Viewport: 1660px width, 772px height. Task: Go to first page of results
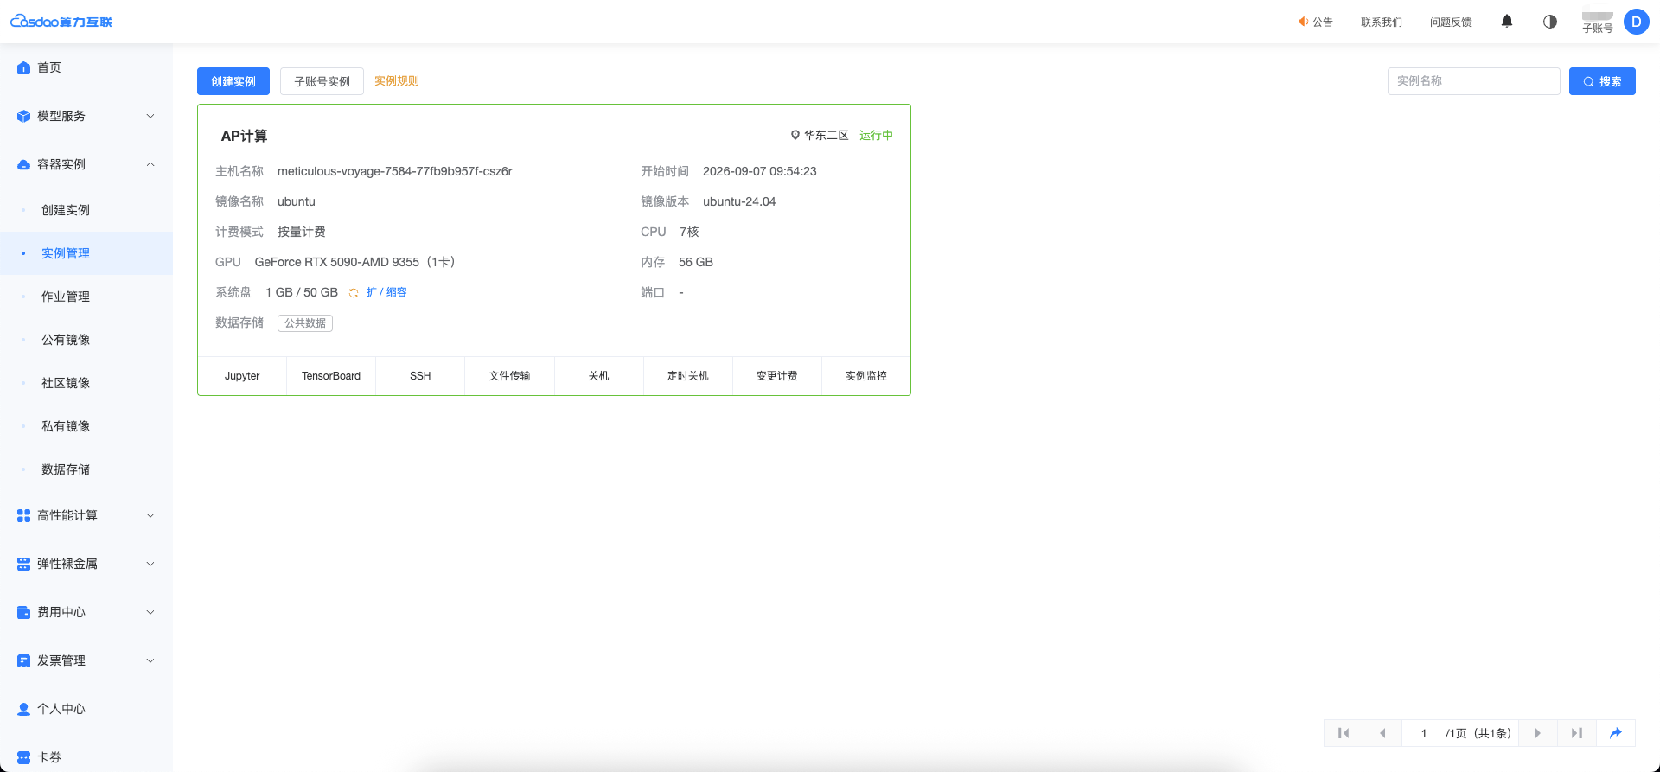pyautogui.click(x=1344, y=733)
